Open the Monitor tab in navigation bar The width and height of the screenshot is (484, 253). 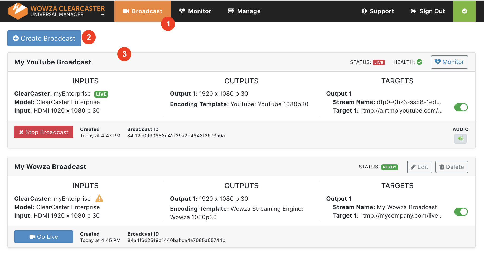click(x=195, y=11)
